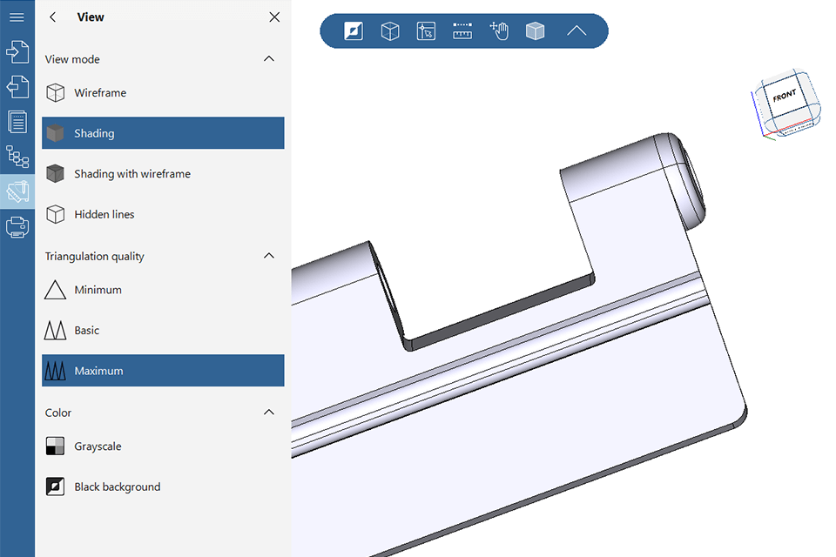Click the import file sidebar icon

coord(17,51)
